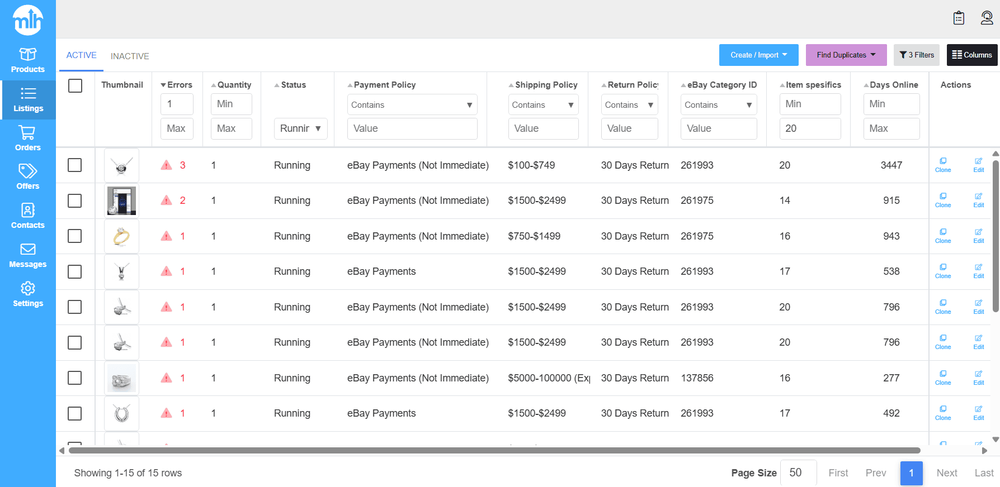Click First page link
This screenshot has width=1000, height=487.
pos(838,473)
